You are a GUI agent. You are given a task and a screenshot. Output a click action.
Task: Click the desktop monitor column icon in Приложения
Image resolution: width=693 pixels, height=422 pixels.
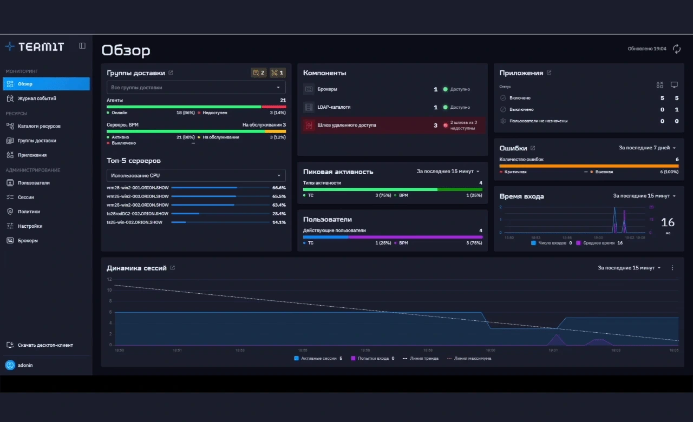pyautogui.click(x=674, y=85)
